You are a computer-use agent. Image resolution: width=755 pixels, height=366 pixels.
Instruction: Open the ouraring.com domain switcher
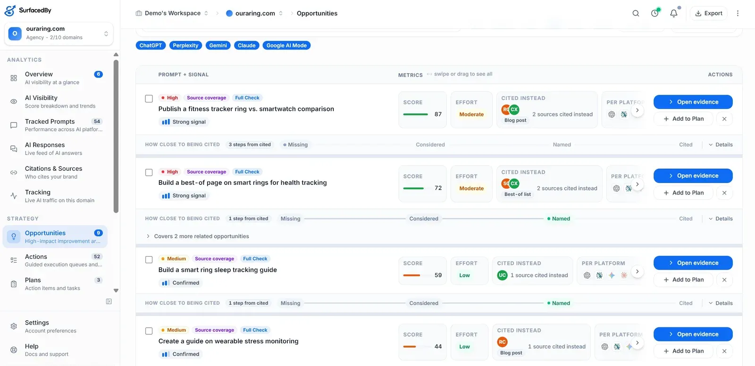[x=59, y=33]
